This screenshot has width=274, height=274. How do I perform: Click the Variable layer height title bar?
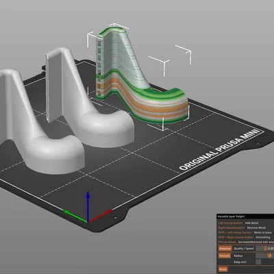click(x=245, y=216)
